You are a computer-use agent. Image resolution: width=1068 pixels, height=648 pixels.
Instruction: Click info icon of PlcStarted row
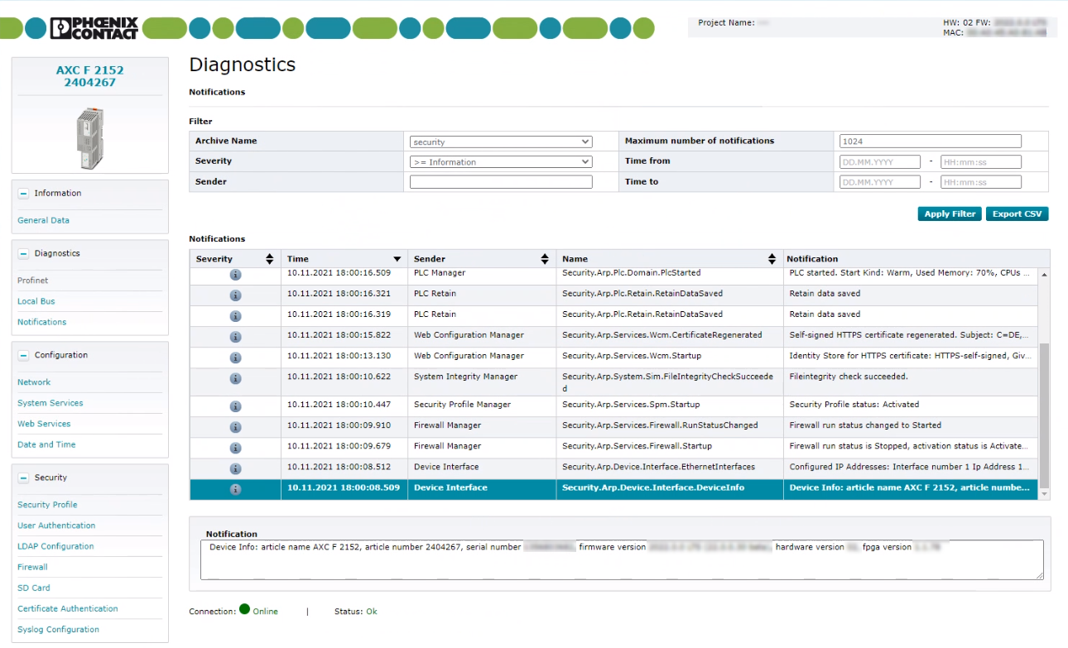235,275
